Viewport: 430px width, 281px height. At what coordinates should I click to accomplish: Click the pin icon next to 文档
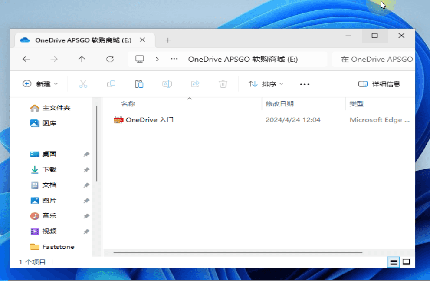[86, 185]
